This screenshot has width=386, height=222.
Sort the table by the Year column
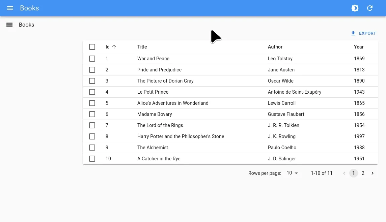(358, 47)
